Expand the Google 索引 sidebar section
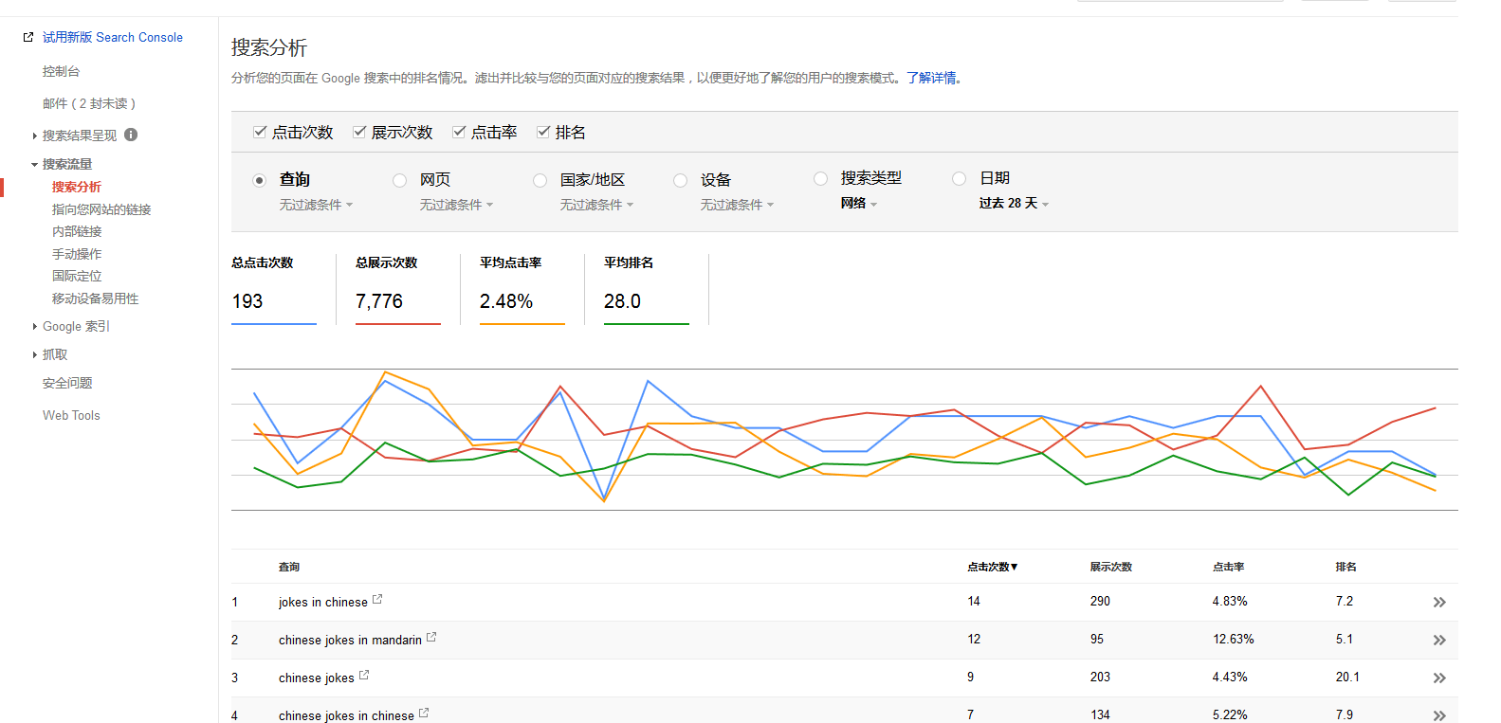 coord(35,326)
